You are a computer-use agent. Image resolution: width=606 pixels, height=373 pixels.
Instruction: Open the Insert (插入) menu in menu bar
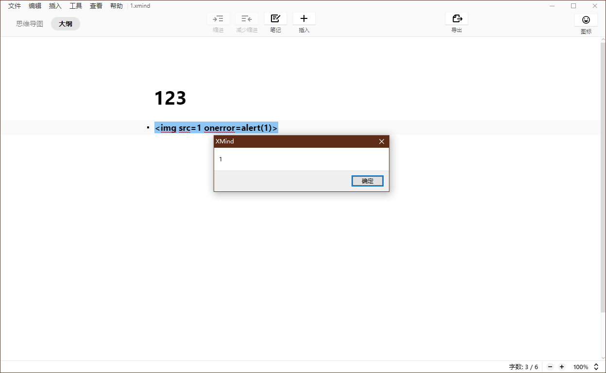[55, 6]
